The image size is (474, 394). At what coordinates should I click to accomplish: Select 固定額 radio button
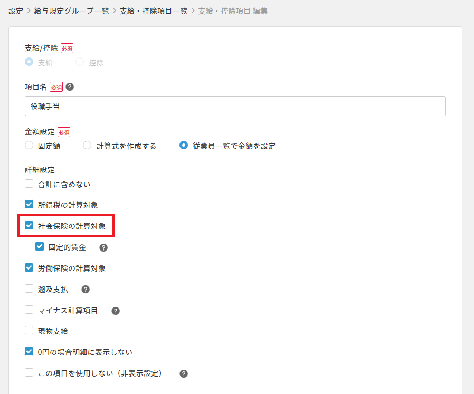(x=30, y=146)
